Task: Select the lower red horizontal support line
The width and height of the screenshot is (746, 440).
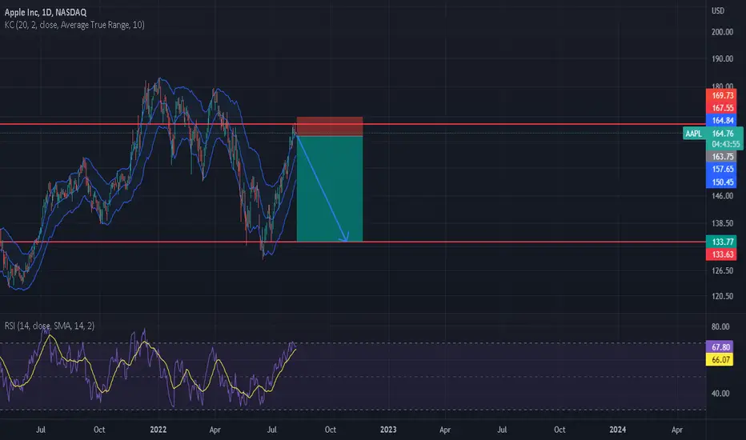Action: (x=352, y=242)
